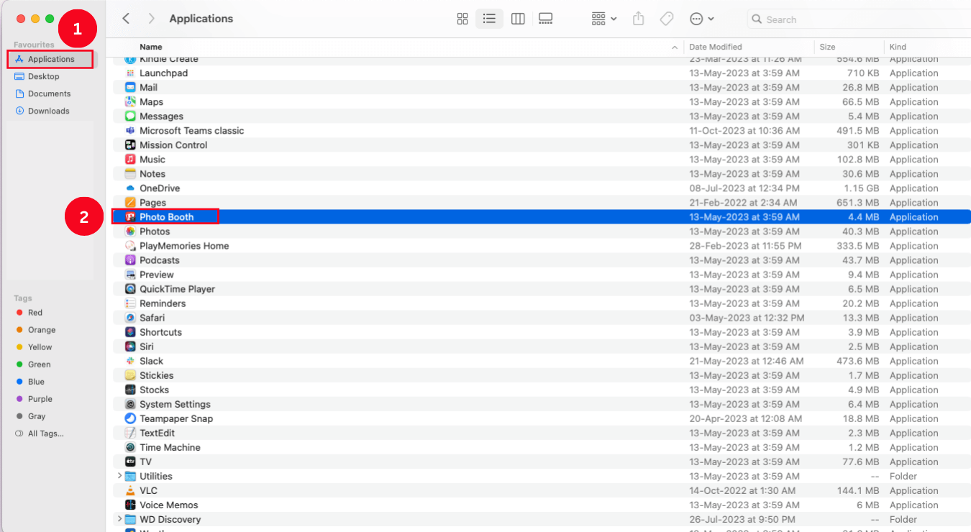Select the Mission Control app icon
Image resolution: width=971 pixels, height=532 pixels.
[130, 145]
